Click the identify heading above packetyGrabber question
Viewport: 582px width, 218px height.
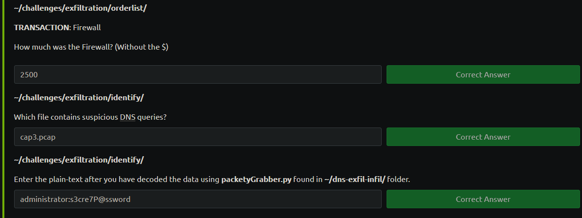click(79, 160)
